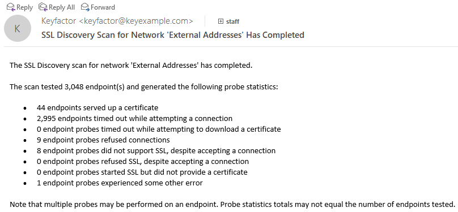Screen dimensions: 458x212
Task: Click the SSL Discovery Scan subject line
Action: coord(173,35)
